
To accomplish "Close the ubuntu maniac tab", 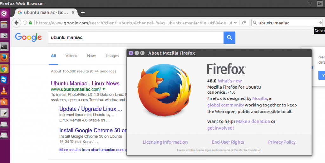I will pyautogui.click(x=73, y=12).
